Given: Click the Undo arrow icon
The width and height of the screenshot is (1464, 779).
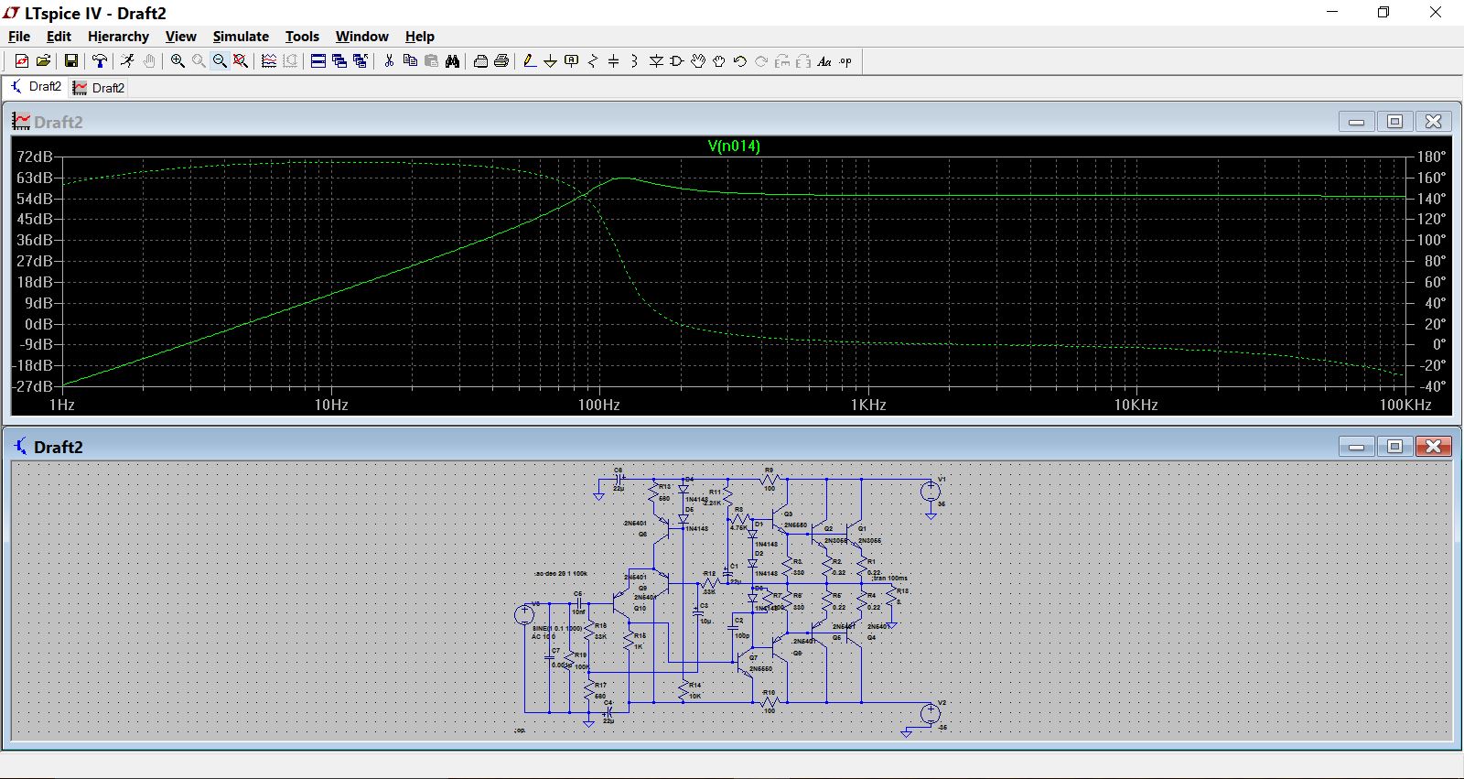Looking at the screenshot, I should click(x=740, y=61).
